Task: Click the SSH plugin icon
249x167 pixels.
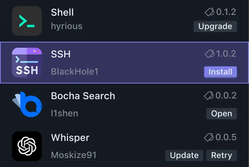Action: coord(27,63)
